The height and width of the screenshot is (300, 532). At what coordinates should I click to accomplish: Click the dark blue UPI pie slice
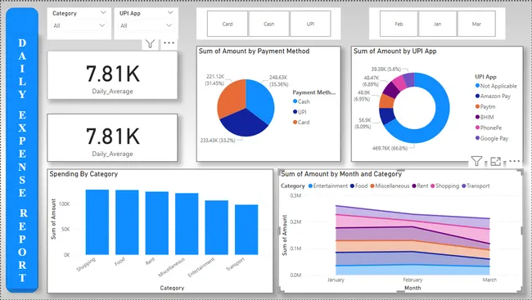(244, 123)
